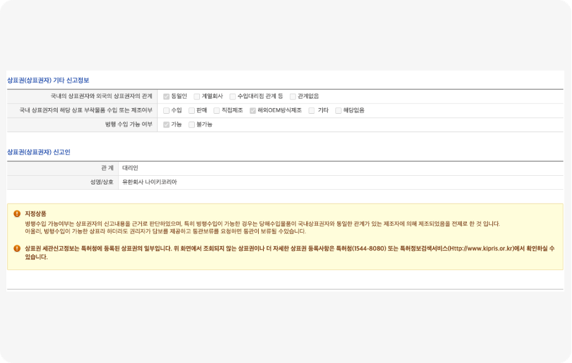Click the 병행 수입 가능 여부 label
The height and width of the screenshot is (363, 572).
[129, 125]
